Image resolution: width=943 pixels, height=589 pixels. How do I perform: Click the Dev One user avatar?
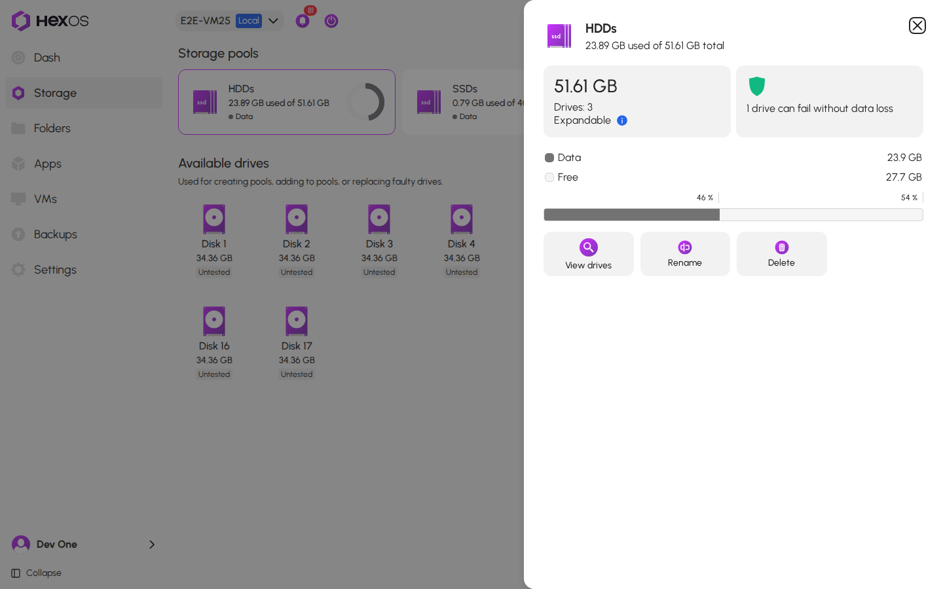point(21,544)
